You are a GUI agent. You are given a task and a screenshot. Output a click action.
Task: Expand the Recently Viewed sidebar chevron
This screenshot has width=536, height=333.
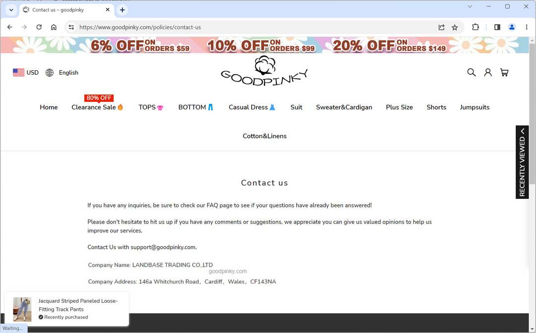pyautogui.click(x=522, y=131)
